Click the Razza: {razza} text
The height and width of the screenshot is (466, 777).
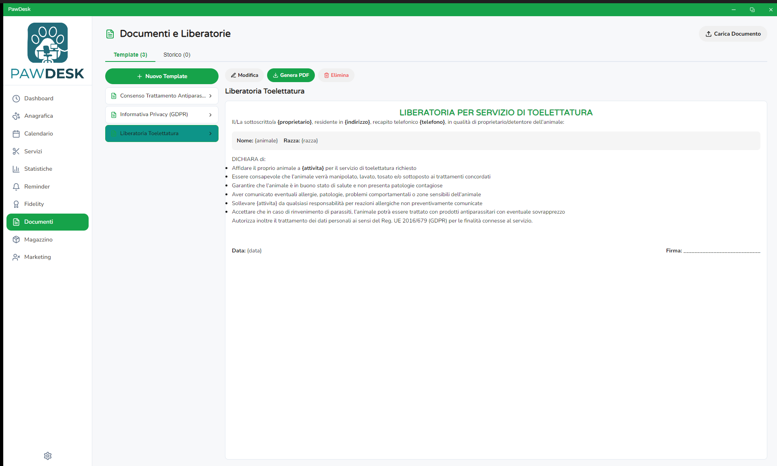(301, 141)
